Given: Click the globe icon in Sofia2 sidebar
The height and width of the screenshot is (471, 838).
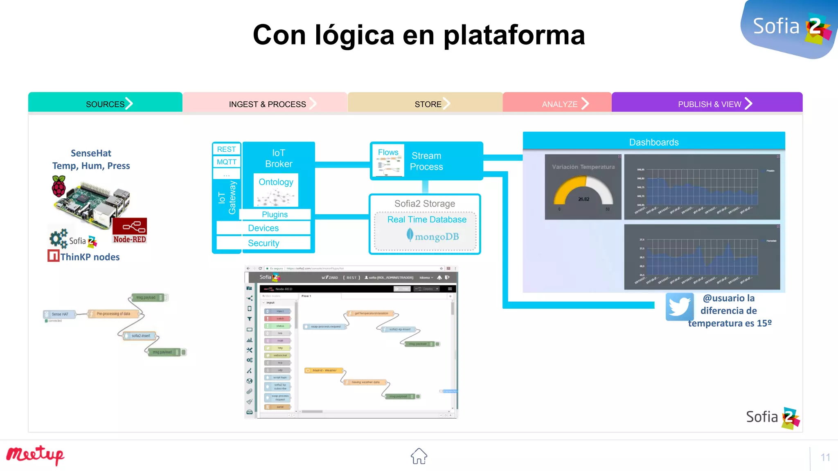Looking at the screenshot, I should coord(250,381).
